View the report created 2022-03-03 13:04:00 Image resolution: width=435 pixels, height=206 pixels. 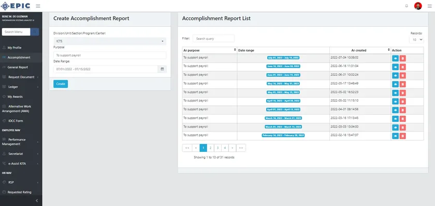tap(395, 128)
